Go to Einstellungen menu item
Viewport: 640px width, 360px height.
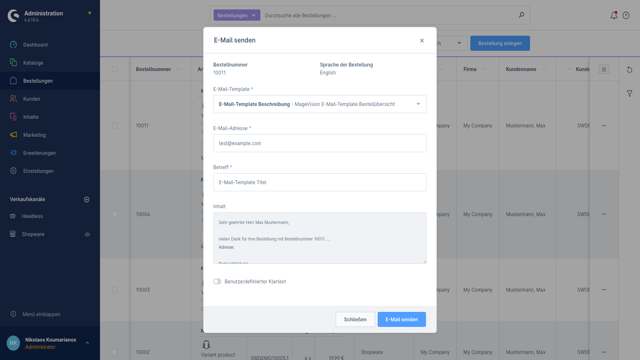pos(38,171)
